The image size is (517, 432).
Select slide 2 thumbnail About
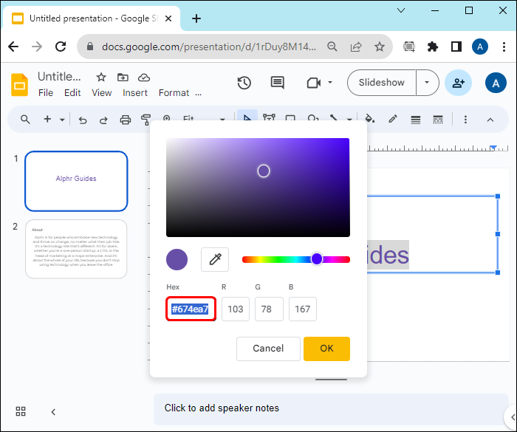pos(76,249)
